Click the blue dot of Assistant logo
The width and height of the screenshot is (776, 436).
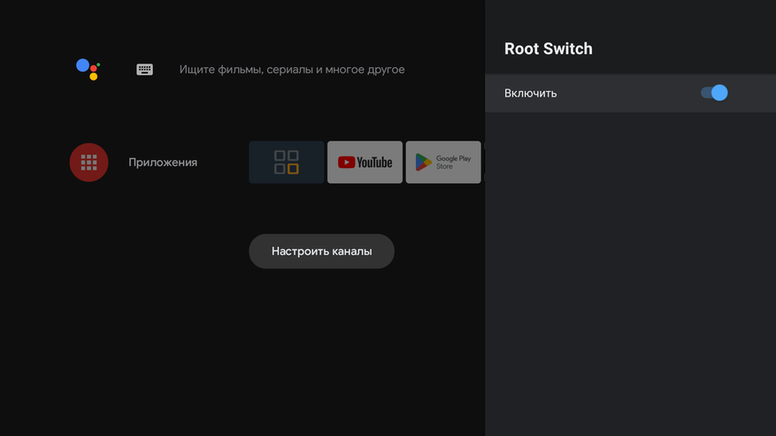82,65
